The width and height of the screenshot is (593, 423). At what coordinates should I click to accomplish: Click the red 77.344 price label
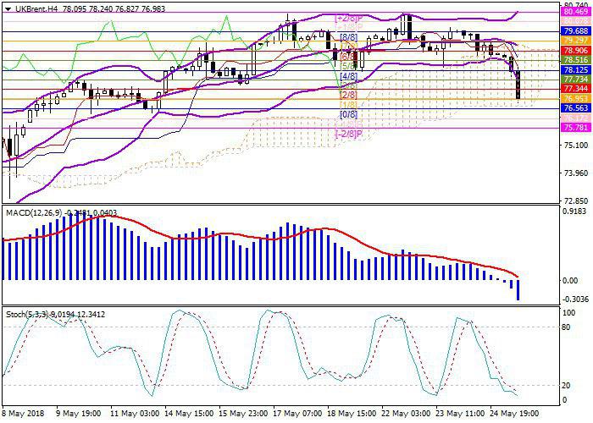(576, 88)
